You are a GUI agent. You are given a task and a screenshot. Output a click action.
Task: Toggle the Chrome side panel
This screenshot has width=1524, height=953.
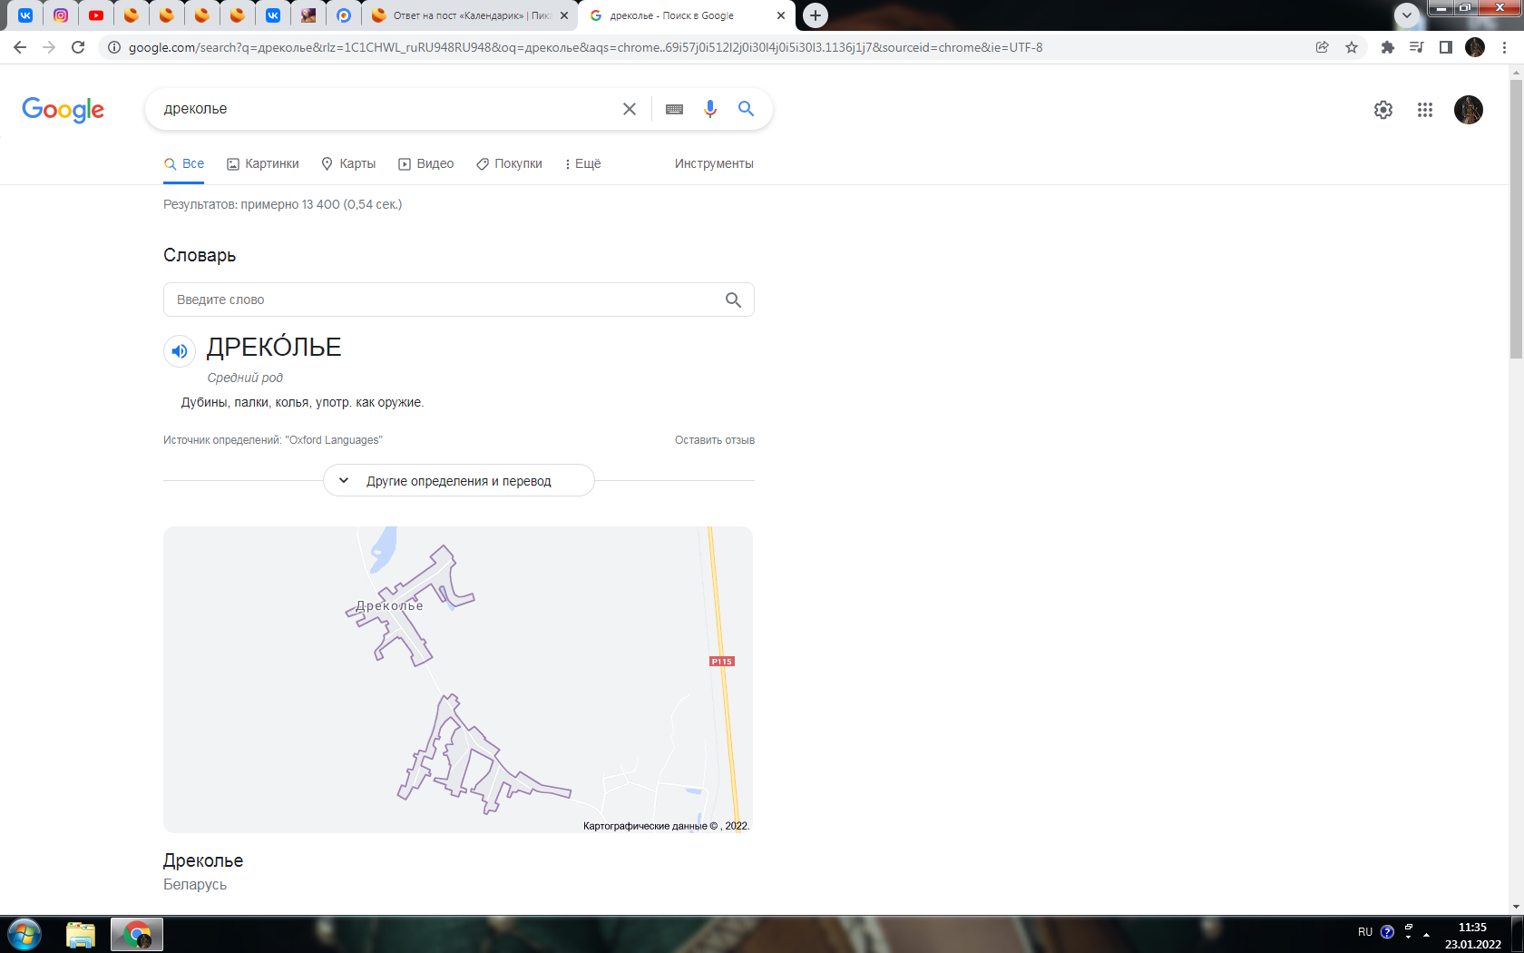click(x=1445, y=47)
